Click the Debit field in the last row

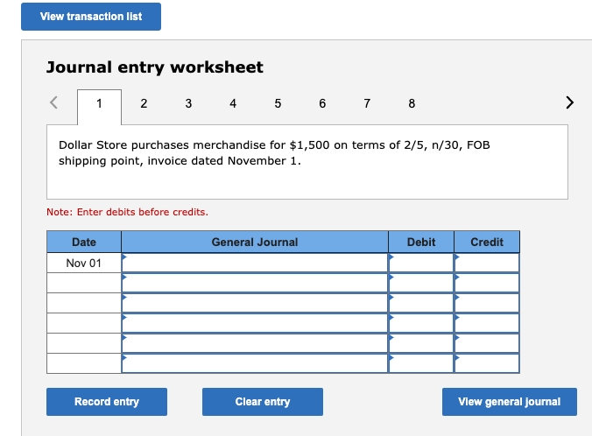[x=421, y=363]
